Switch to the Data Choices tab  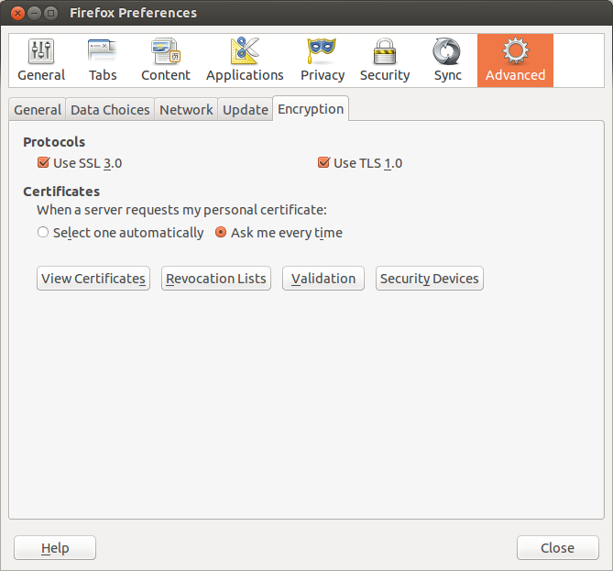point(110,110)
